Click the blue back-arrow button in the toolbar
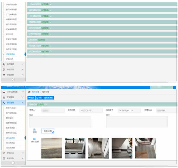 (x=31, y=98)
